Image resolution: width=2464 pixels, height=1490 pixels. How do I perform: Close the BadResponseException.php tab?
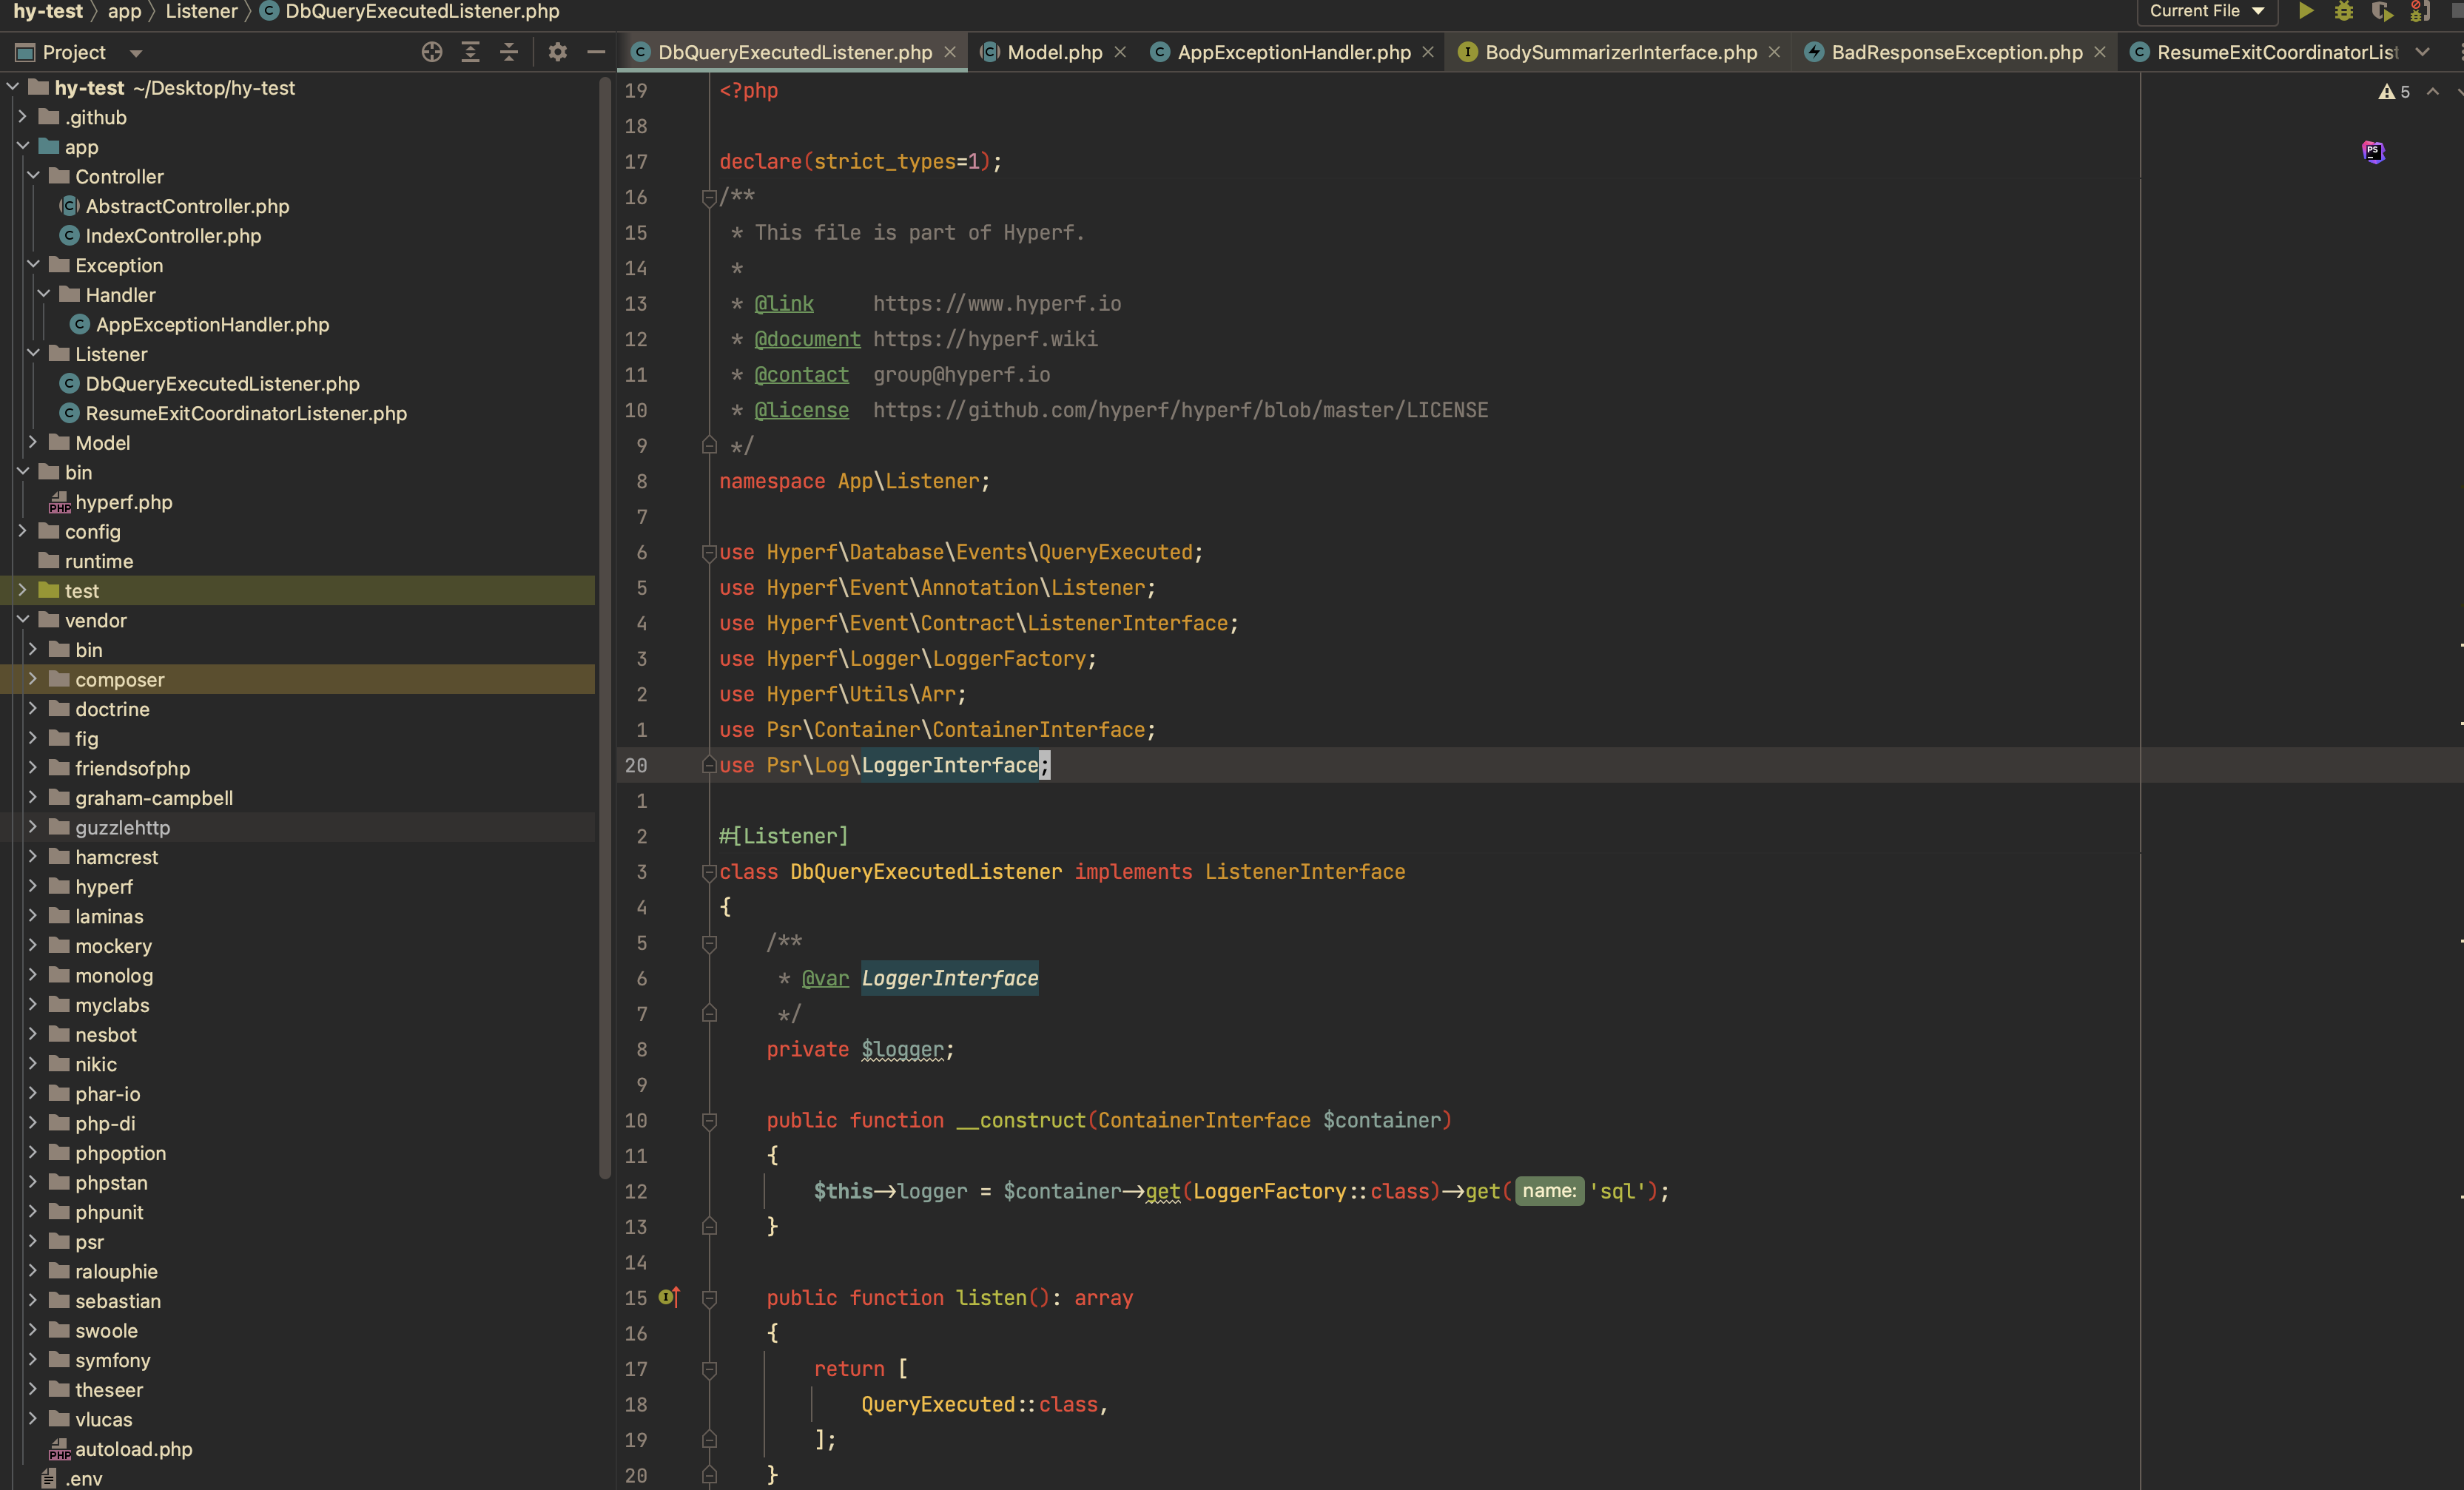[x=2099, y=52]
